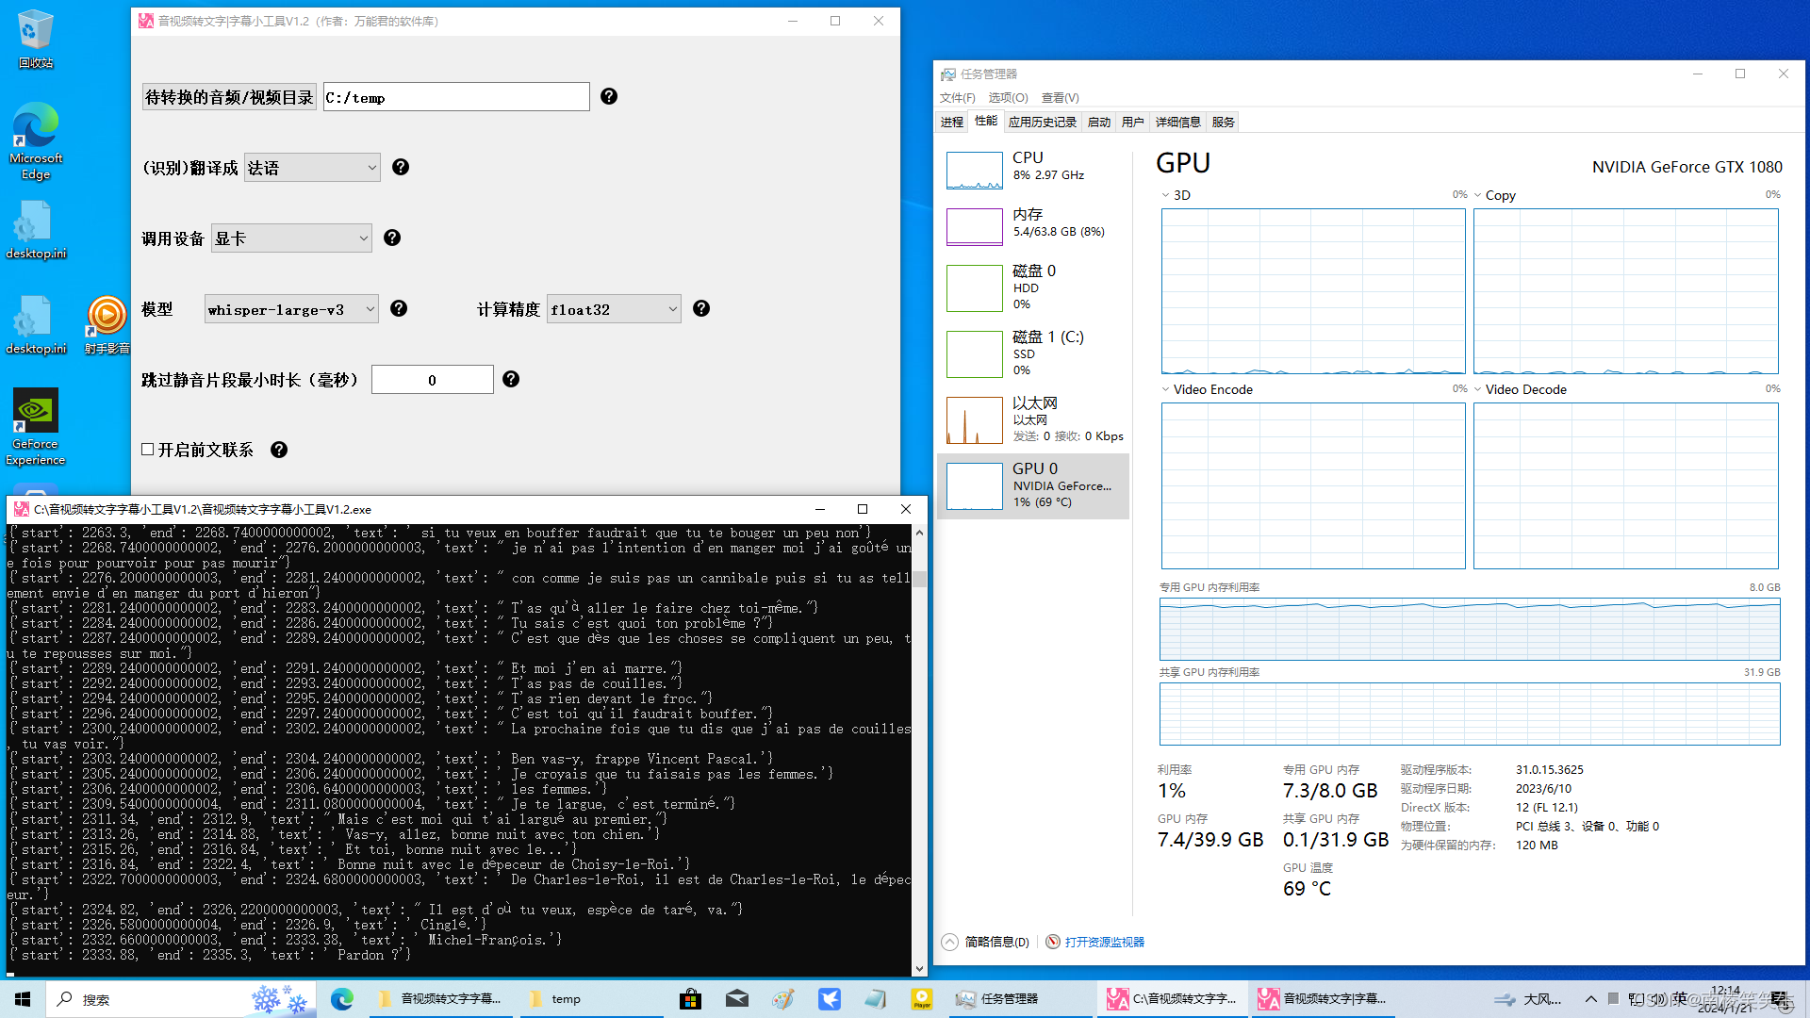Open the 计算精度 dropdown showing float32
The width and height of the screenshot is (1810, 1018).
pos(614,309)
